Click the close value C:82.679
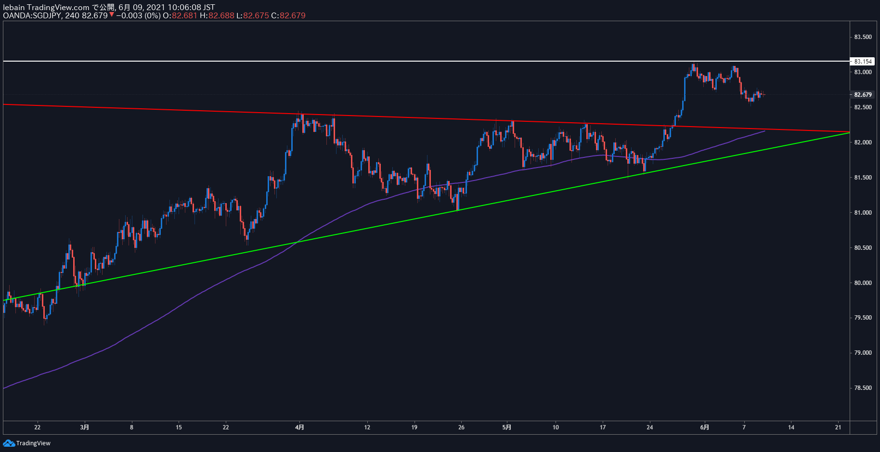880x452 pixels. 288,15
